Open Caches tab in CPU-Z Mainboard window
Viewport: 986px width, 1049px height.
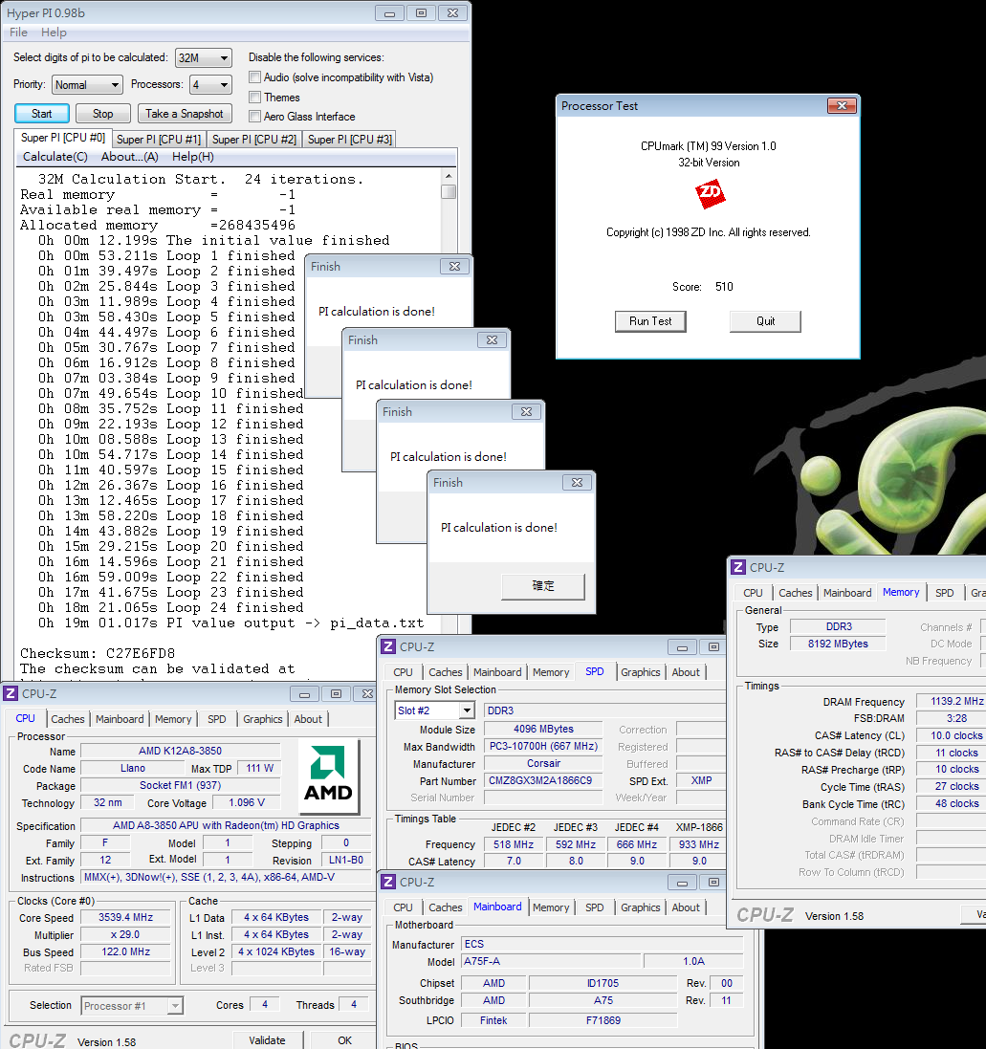point(446,907)
